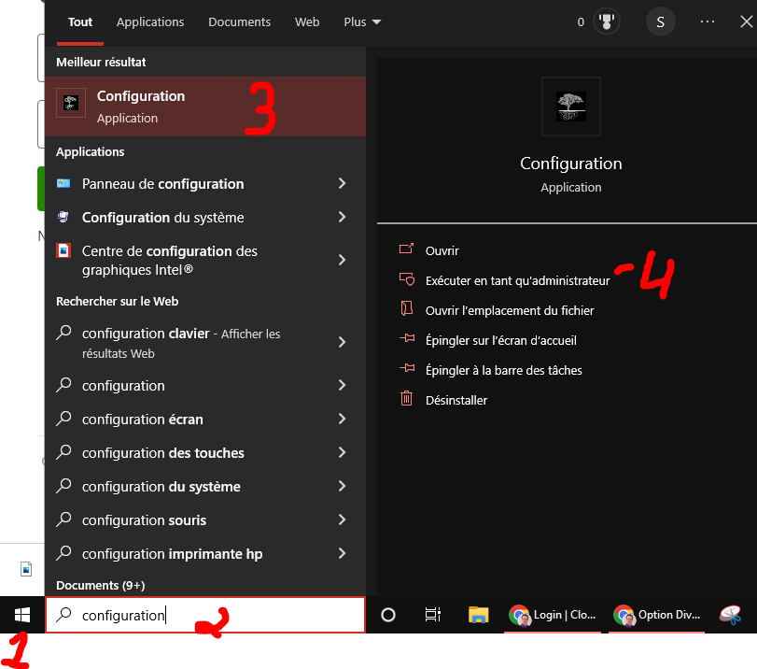Expand configuration imprimante hp arrow
The image size is (757, 669).
[x=342, y=553]
